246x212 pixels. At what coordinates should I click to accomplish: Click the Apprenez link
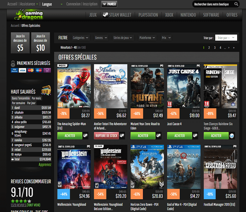45,164
